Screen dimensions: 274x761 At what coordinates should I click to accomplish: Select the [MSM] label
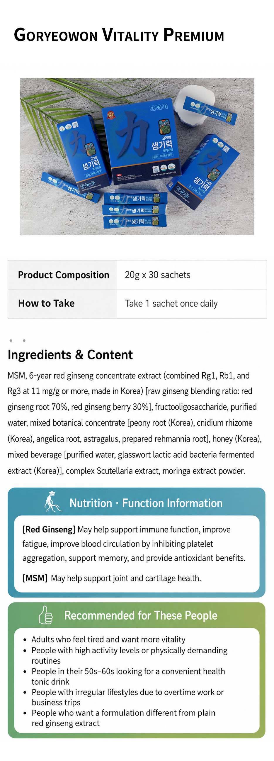coord(35,578)
